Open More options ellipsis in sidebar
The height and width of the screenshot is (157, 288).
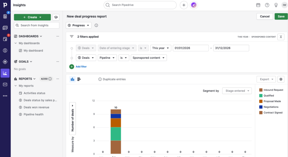click(5, 96)
